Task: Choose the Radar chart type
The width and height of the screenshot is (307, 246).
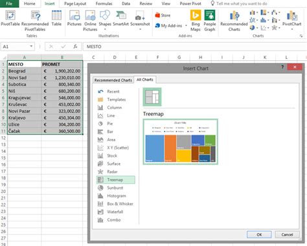Action: point(116,172)
